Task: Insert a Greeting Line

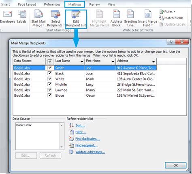Action: 130,18
